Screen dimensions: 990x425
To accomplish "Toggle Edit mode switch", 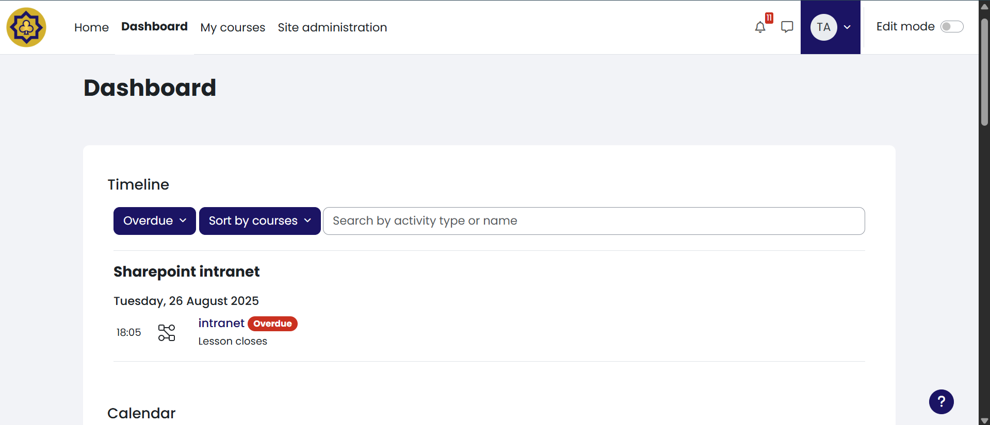I will [952, 27].
